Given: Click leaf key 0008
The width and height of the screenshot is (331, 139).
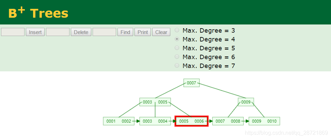Looking at the screenshot, I should tap(235, 121).
